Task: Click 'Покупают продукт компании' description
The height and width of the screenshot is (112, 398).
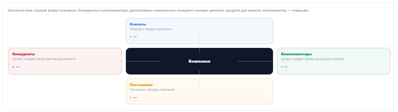Action: (151, 29)
